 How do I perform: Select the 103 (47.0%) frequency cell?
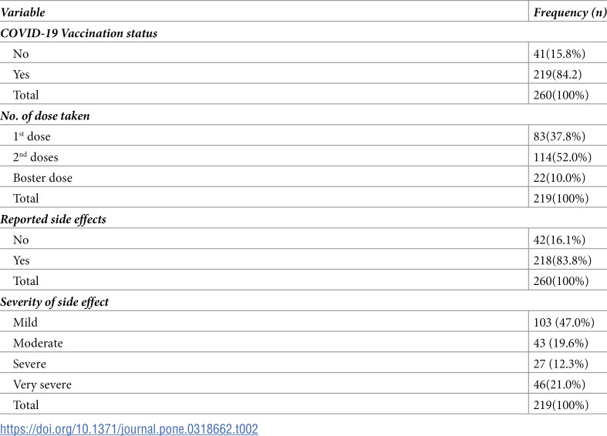pos(564,322)
